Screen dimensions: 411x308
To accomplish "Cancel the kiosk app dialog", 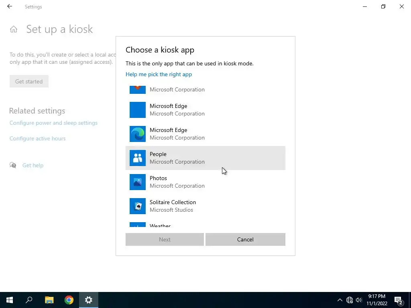I will [245, 239].
